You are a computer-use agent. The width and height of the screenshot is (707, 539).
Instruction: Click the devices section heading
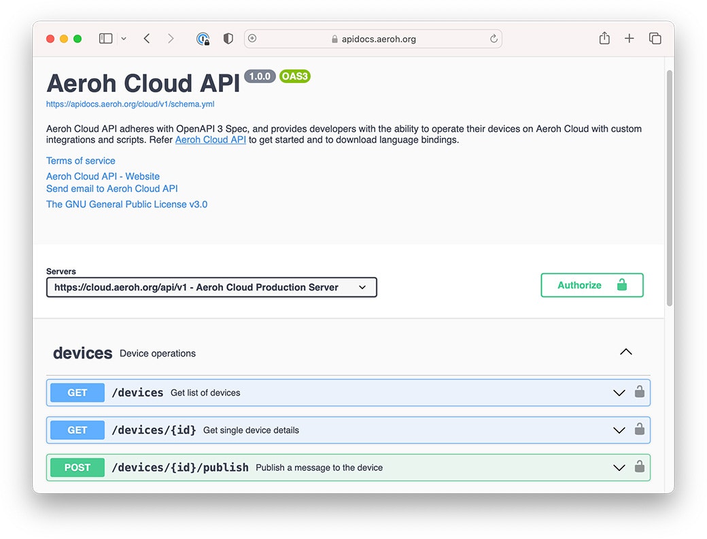[82, 353]
